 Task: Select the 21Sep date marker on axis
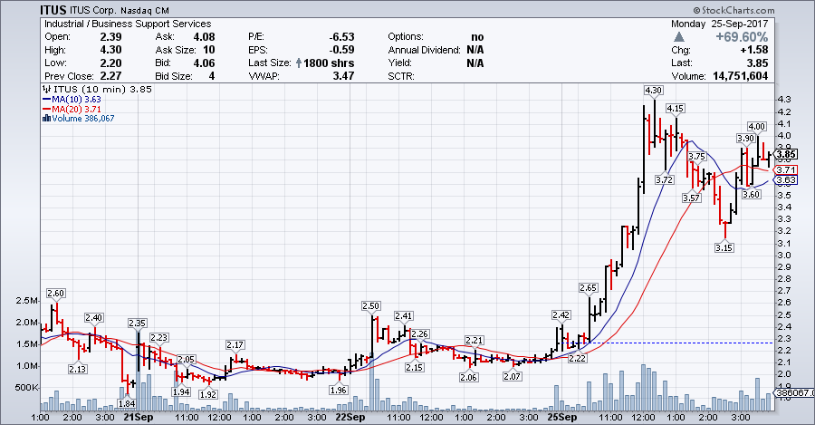click(137, 418)
